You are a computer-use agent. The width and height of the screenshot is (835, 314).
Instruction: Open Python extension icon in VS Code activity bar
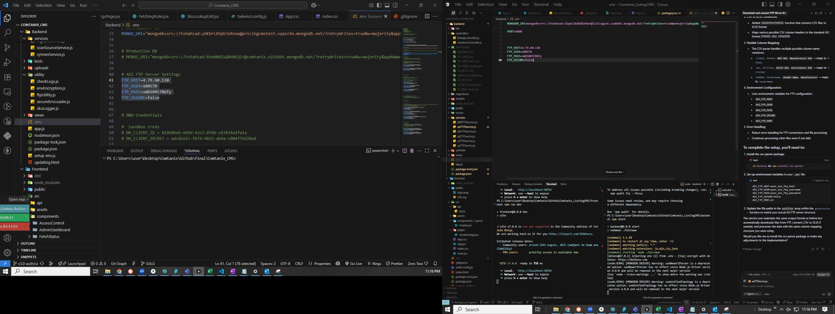click(7, 136)
